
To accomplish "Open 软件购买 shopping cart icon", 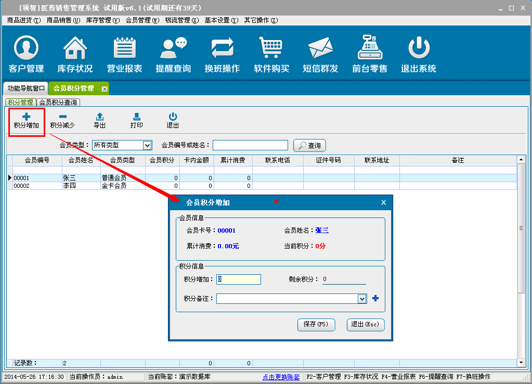I will [271, 55].
